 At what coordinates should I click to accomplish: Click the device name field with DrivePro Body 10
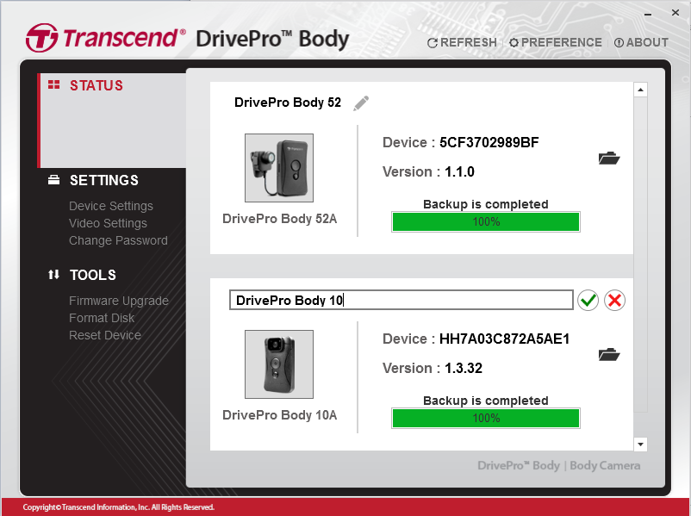[401, 300]
